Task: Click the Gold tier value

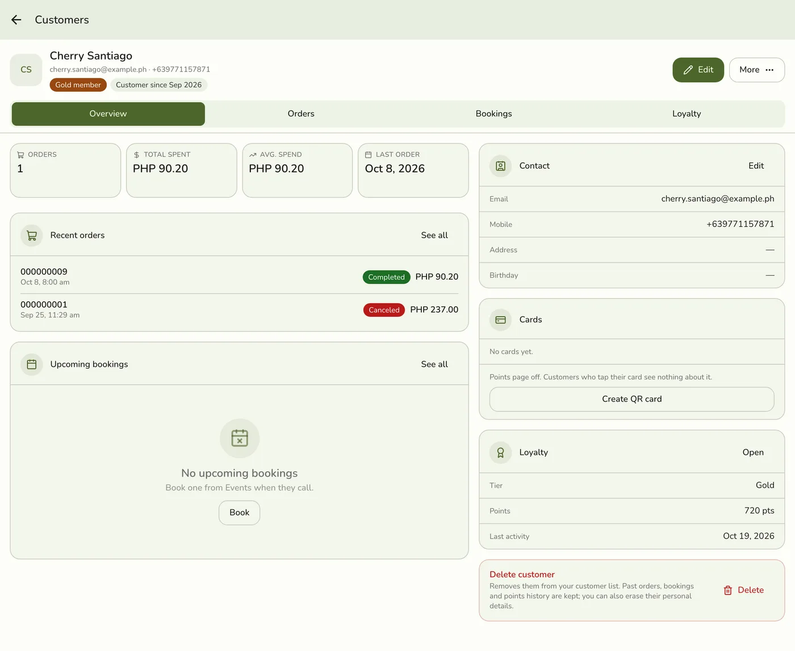Action: [x=765, y=485]
